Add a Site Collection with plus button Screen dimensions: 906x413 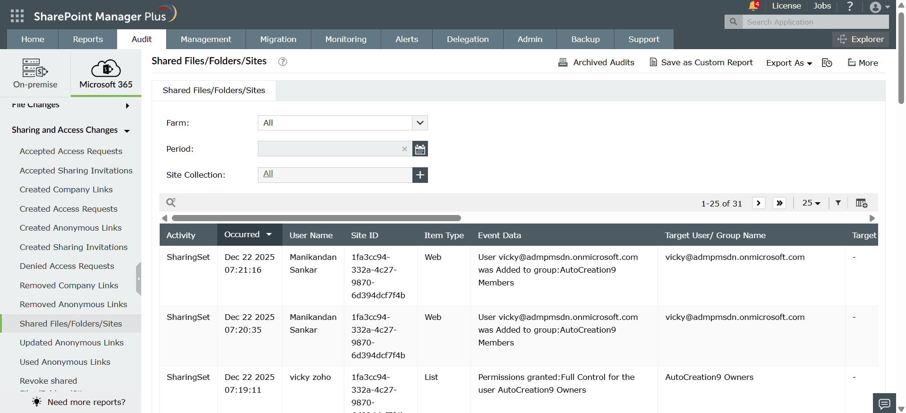point(420,175)
